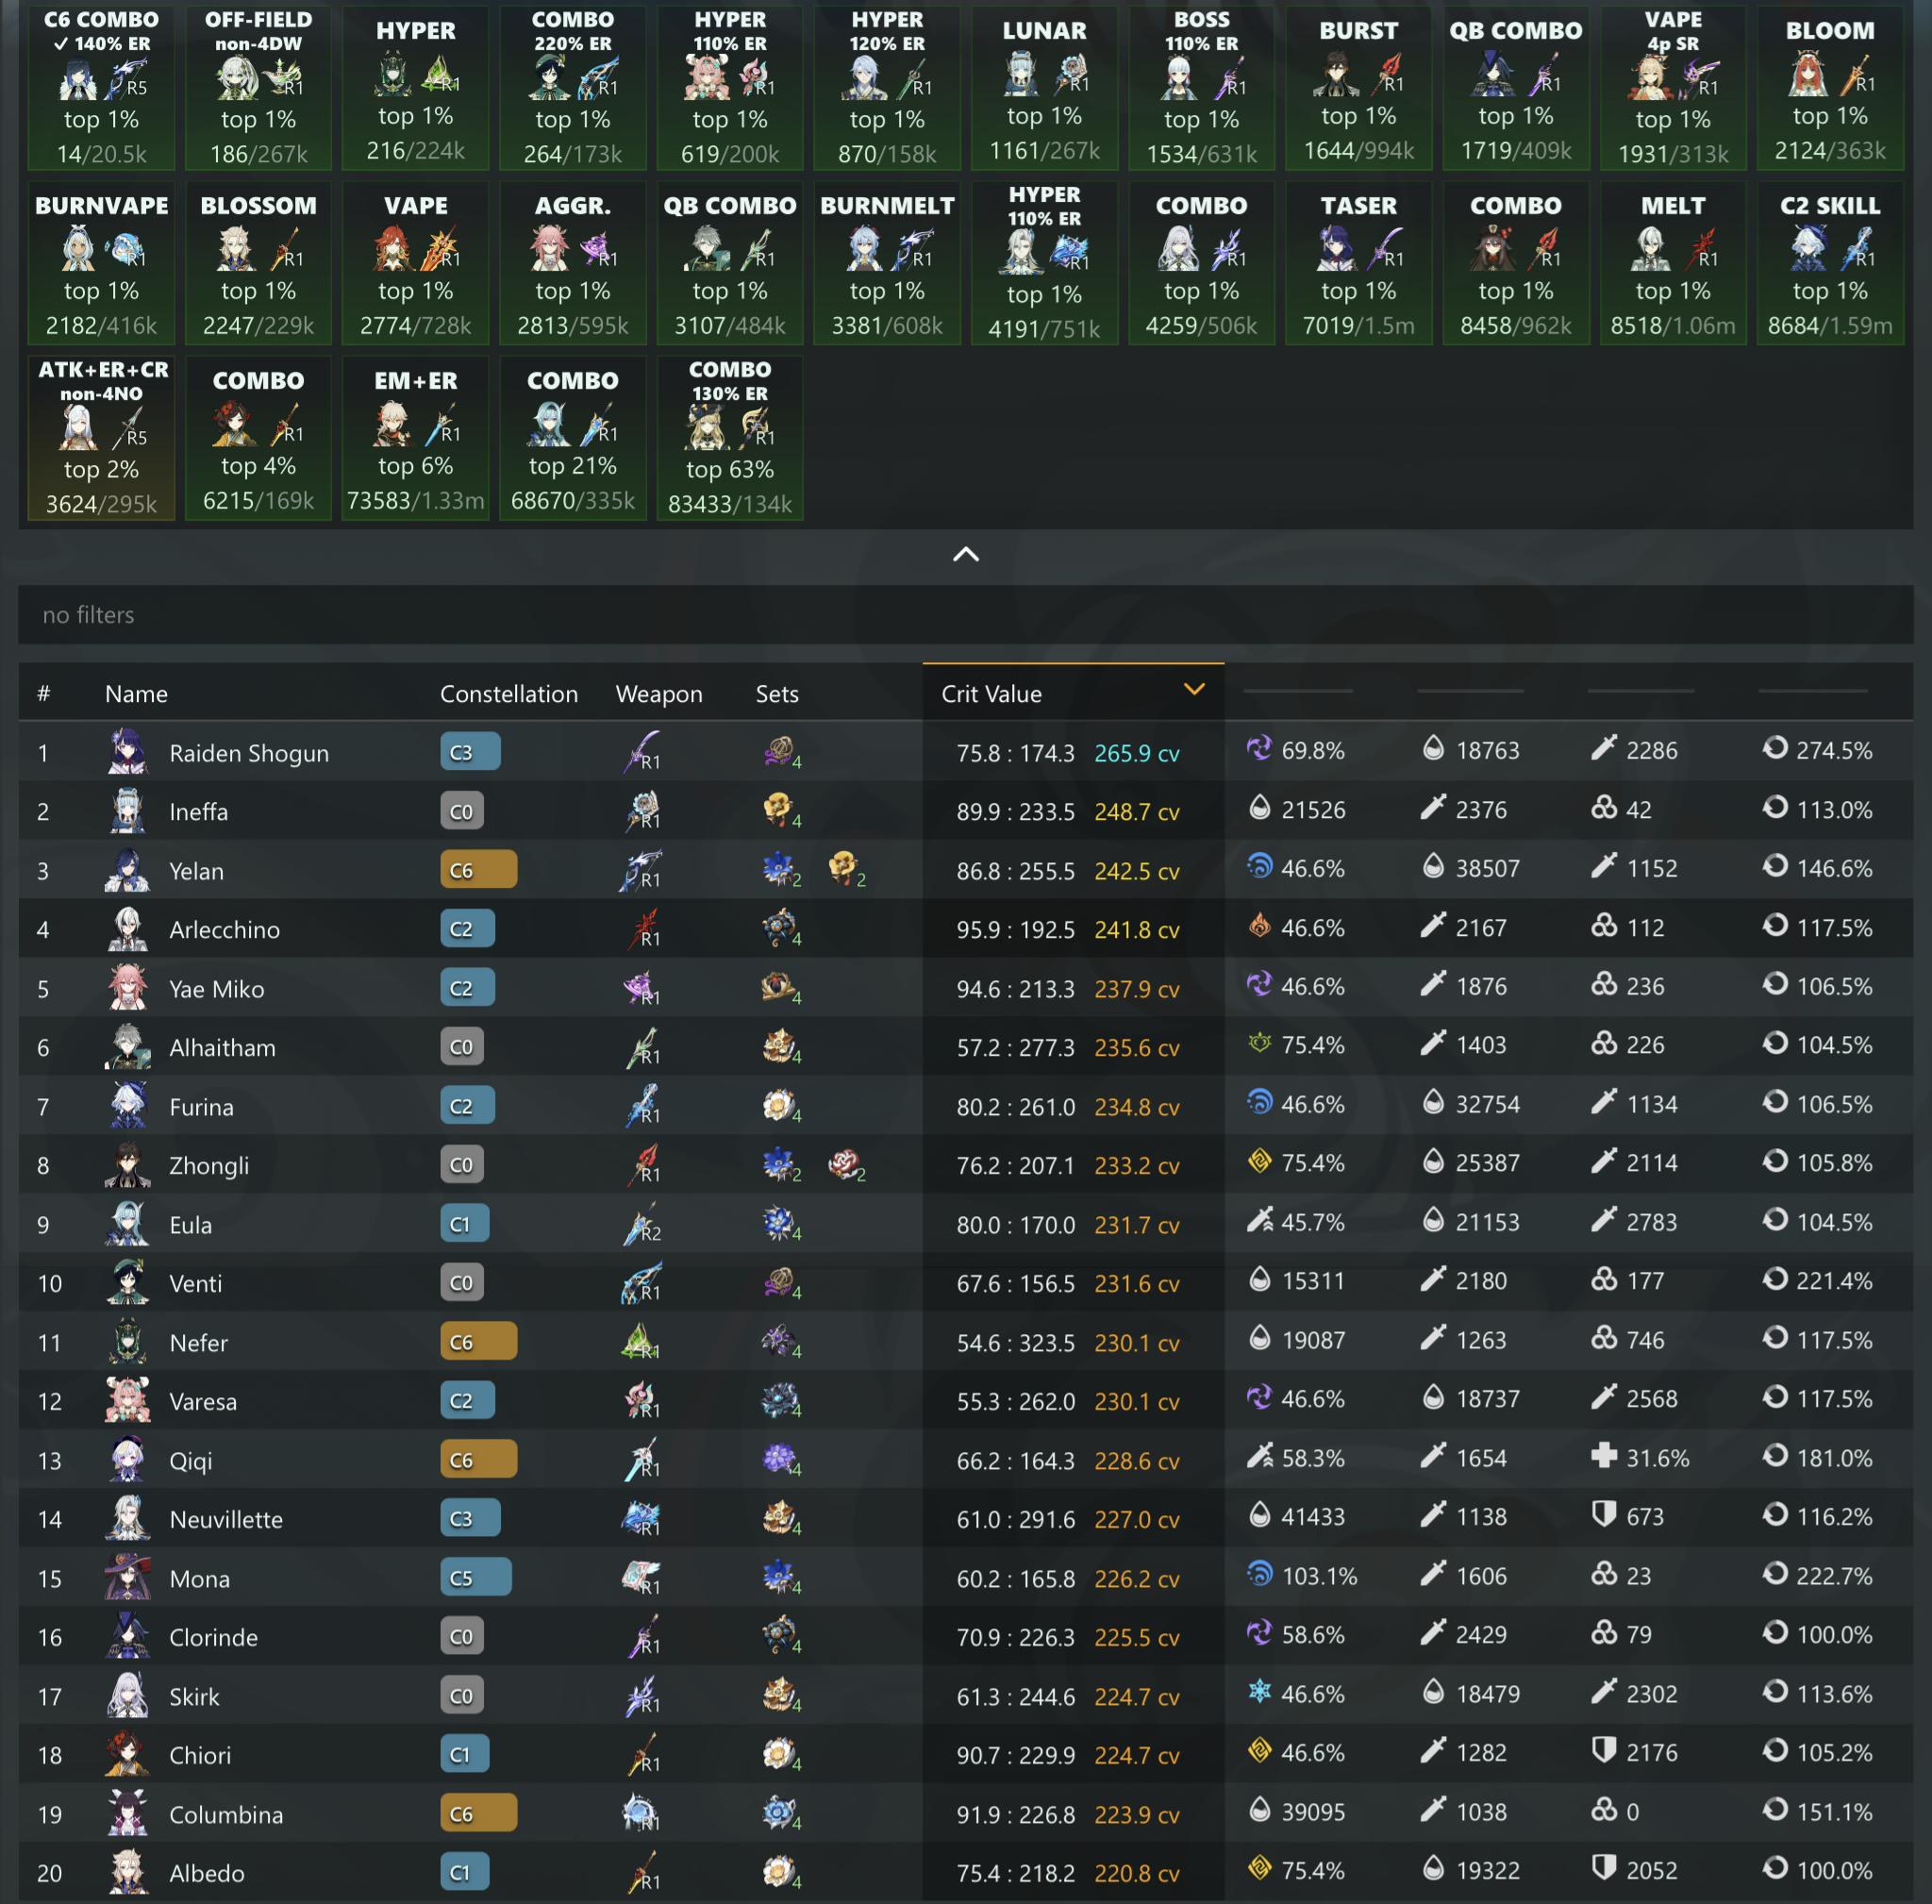
Task: Click Arlecchino's artifact set icon
Action: point(779,928)
